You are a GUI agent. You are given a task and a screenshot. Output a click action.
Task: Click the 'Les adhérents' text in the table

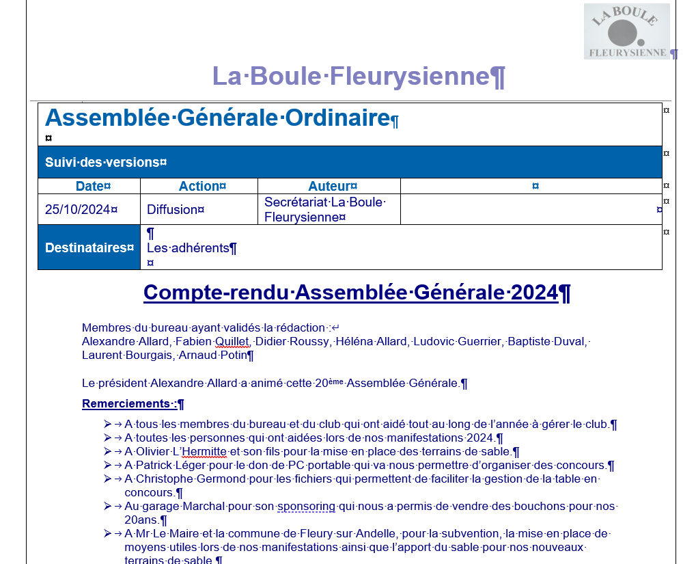(x=189, y=248)
